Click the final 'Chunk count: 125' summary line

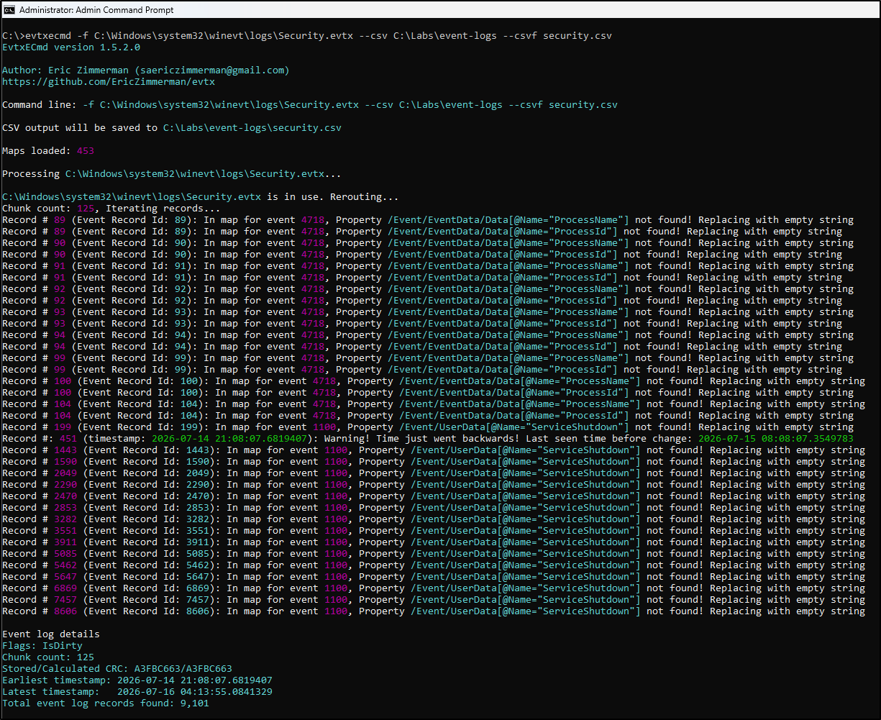(48, 657)
